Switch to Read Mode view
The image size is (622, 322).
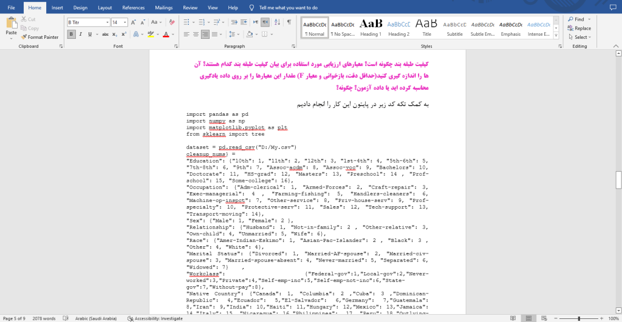tap(513, 318)
